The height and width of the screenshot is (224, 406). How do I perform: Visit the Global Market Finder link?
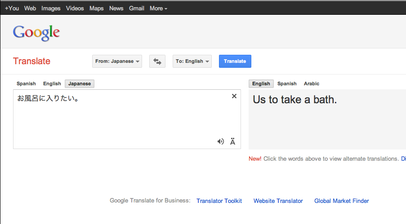click(x=341, y=201)
